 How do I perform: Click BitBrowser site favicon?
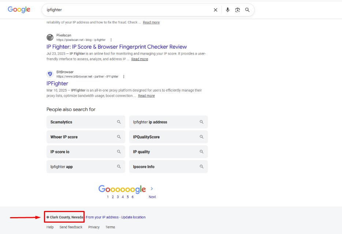(50, 74)
